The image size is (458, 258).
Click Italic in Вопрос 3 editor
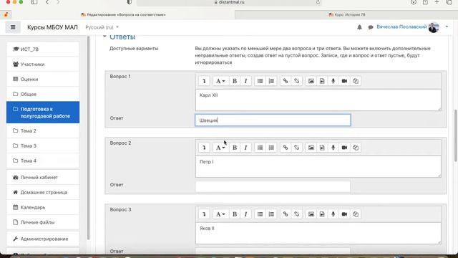tap(245, 214)
